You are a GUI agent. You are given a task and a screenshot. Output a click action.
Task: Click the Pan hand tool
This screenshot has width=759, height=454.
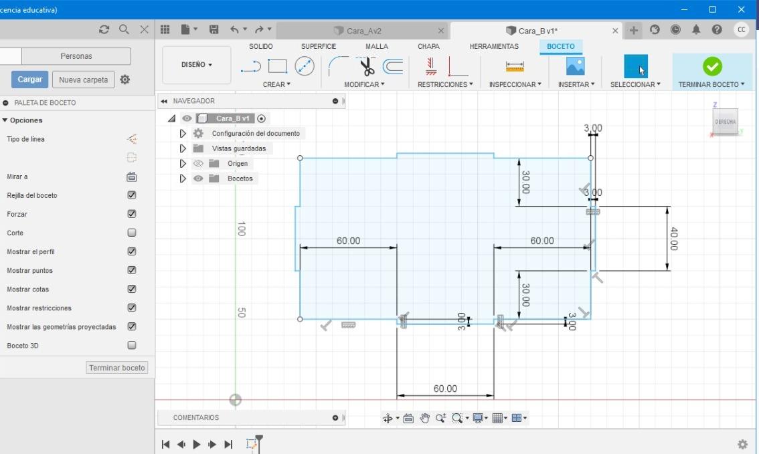pos(424,418)
